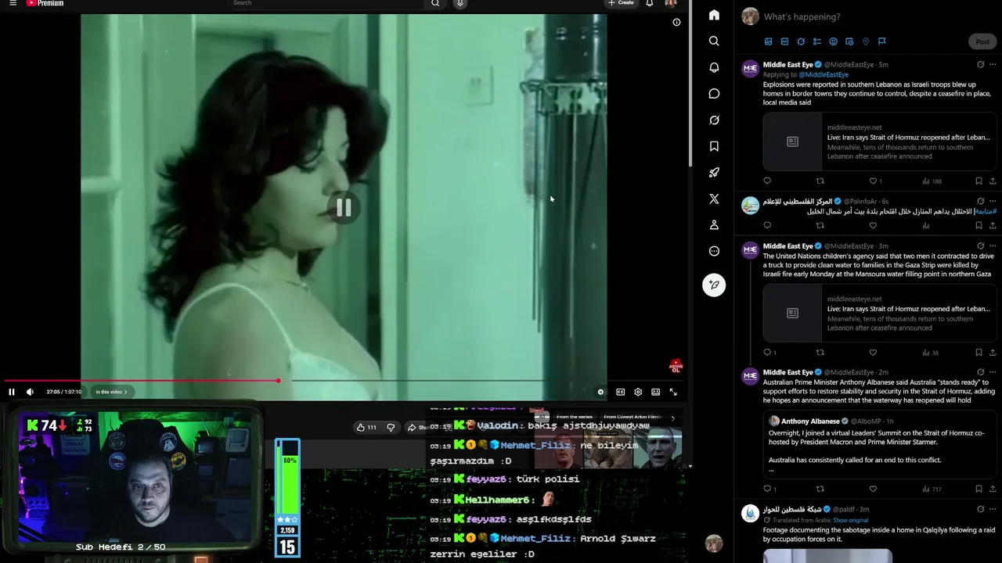Like the first Middle East Eye tweet
The width and height of the screenshot is (1002, 563).
coord(873,181)
